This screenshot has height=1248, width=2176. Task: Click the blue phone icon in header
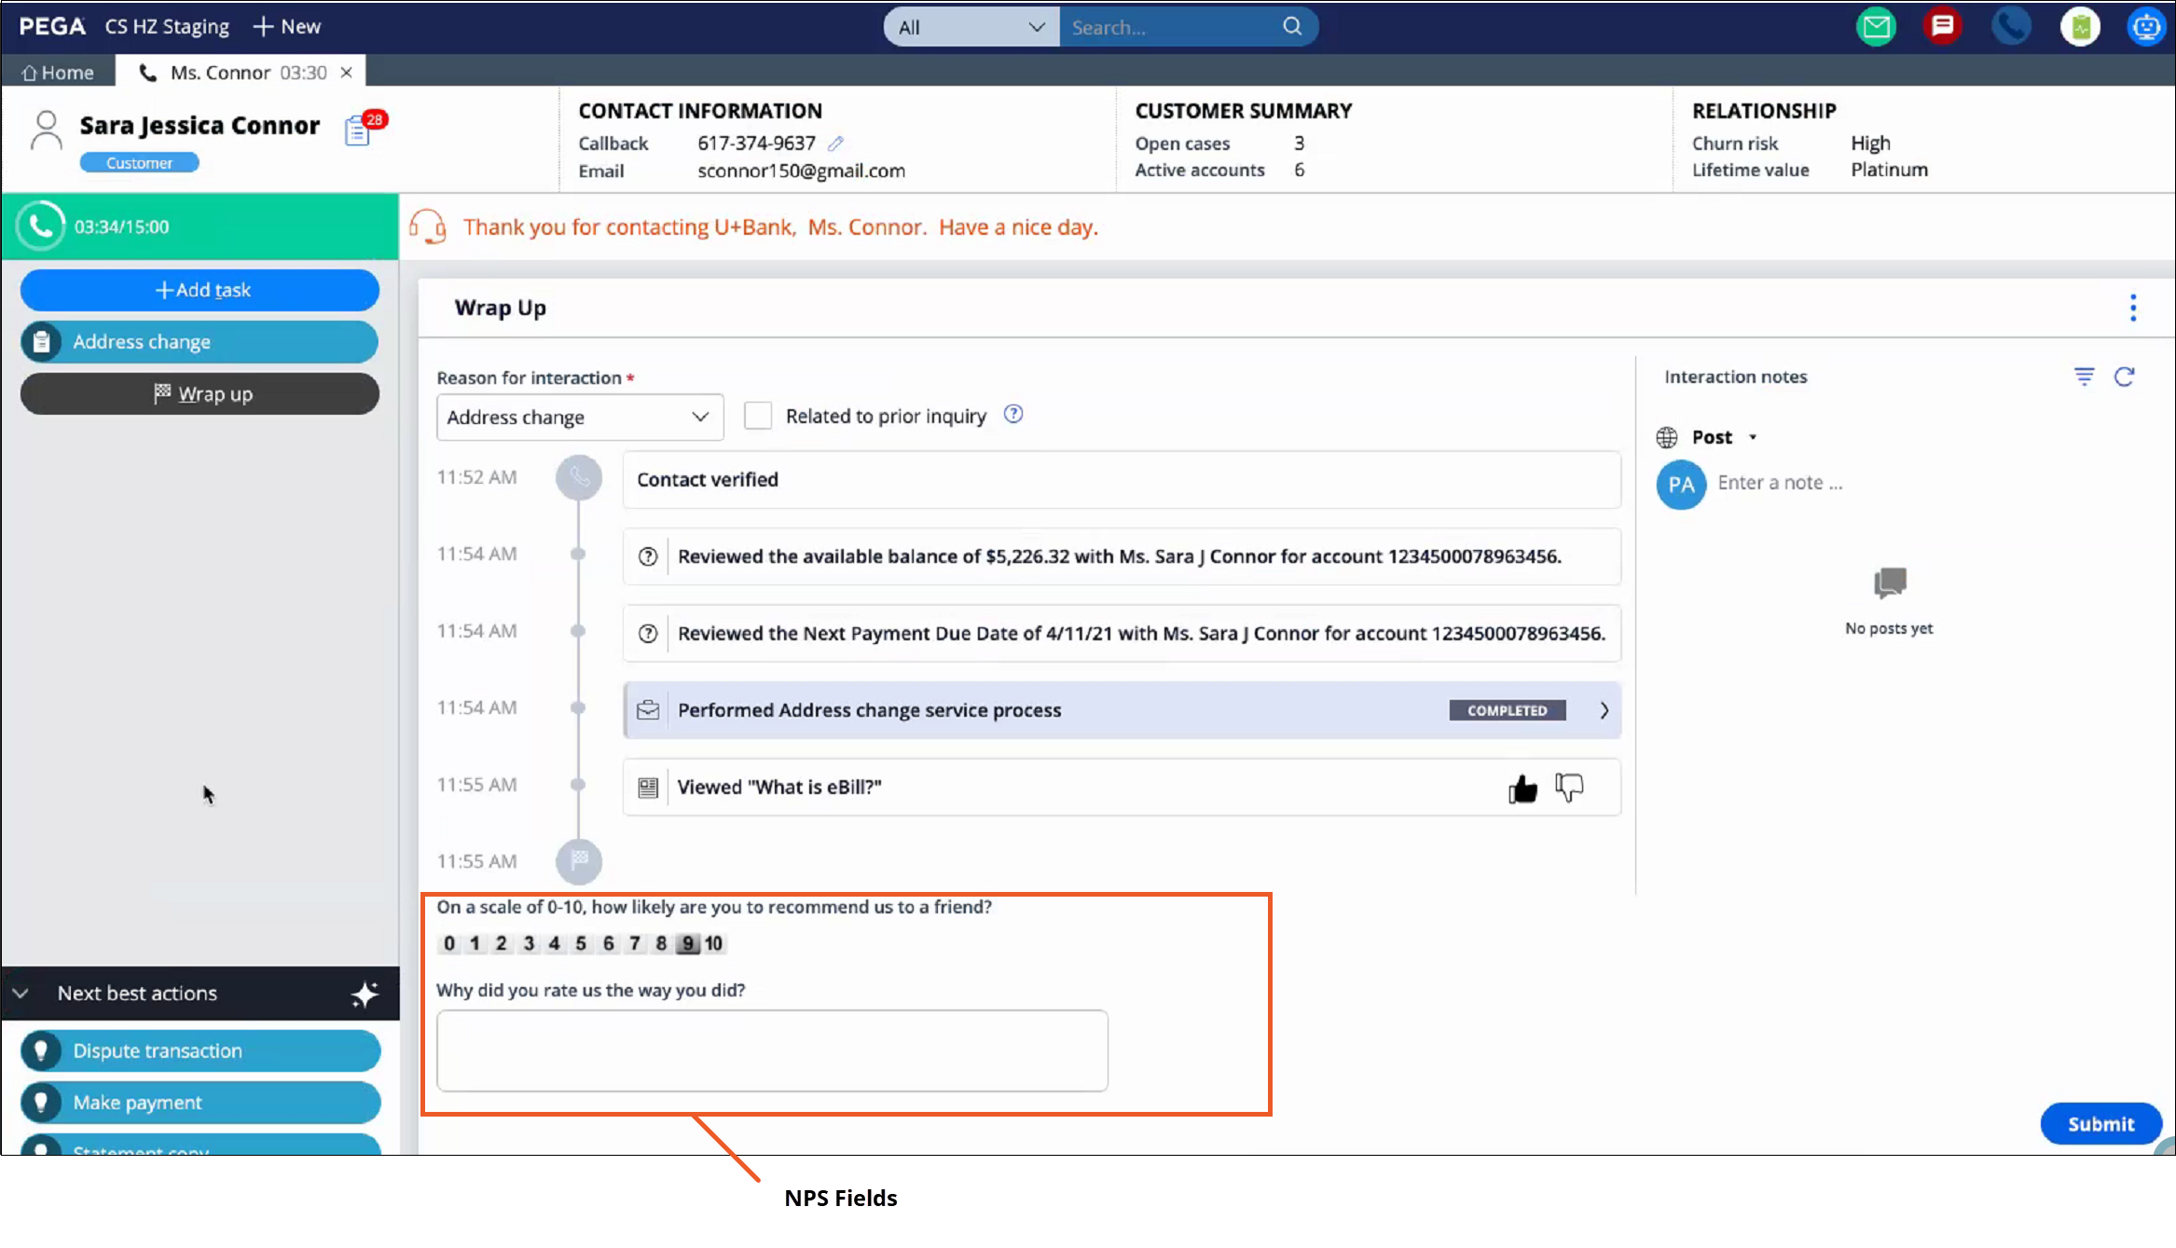(x=2011, y=27)
